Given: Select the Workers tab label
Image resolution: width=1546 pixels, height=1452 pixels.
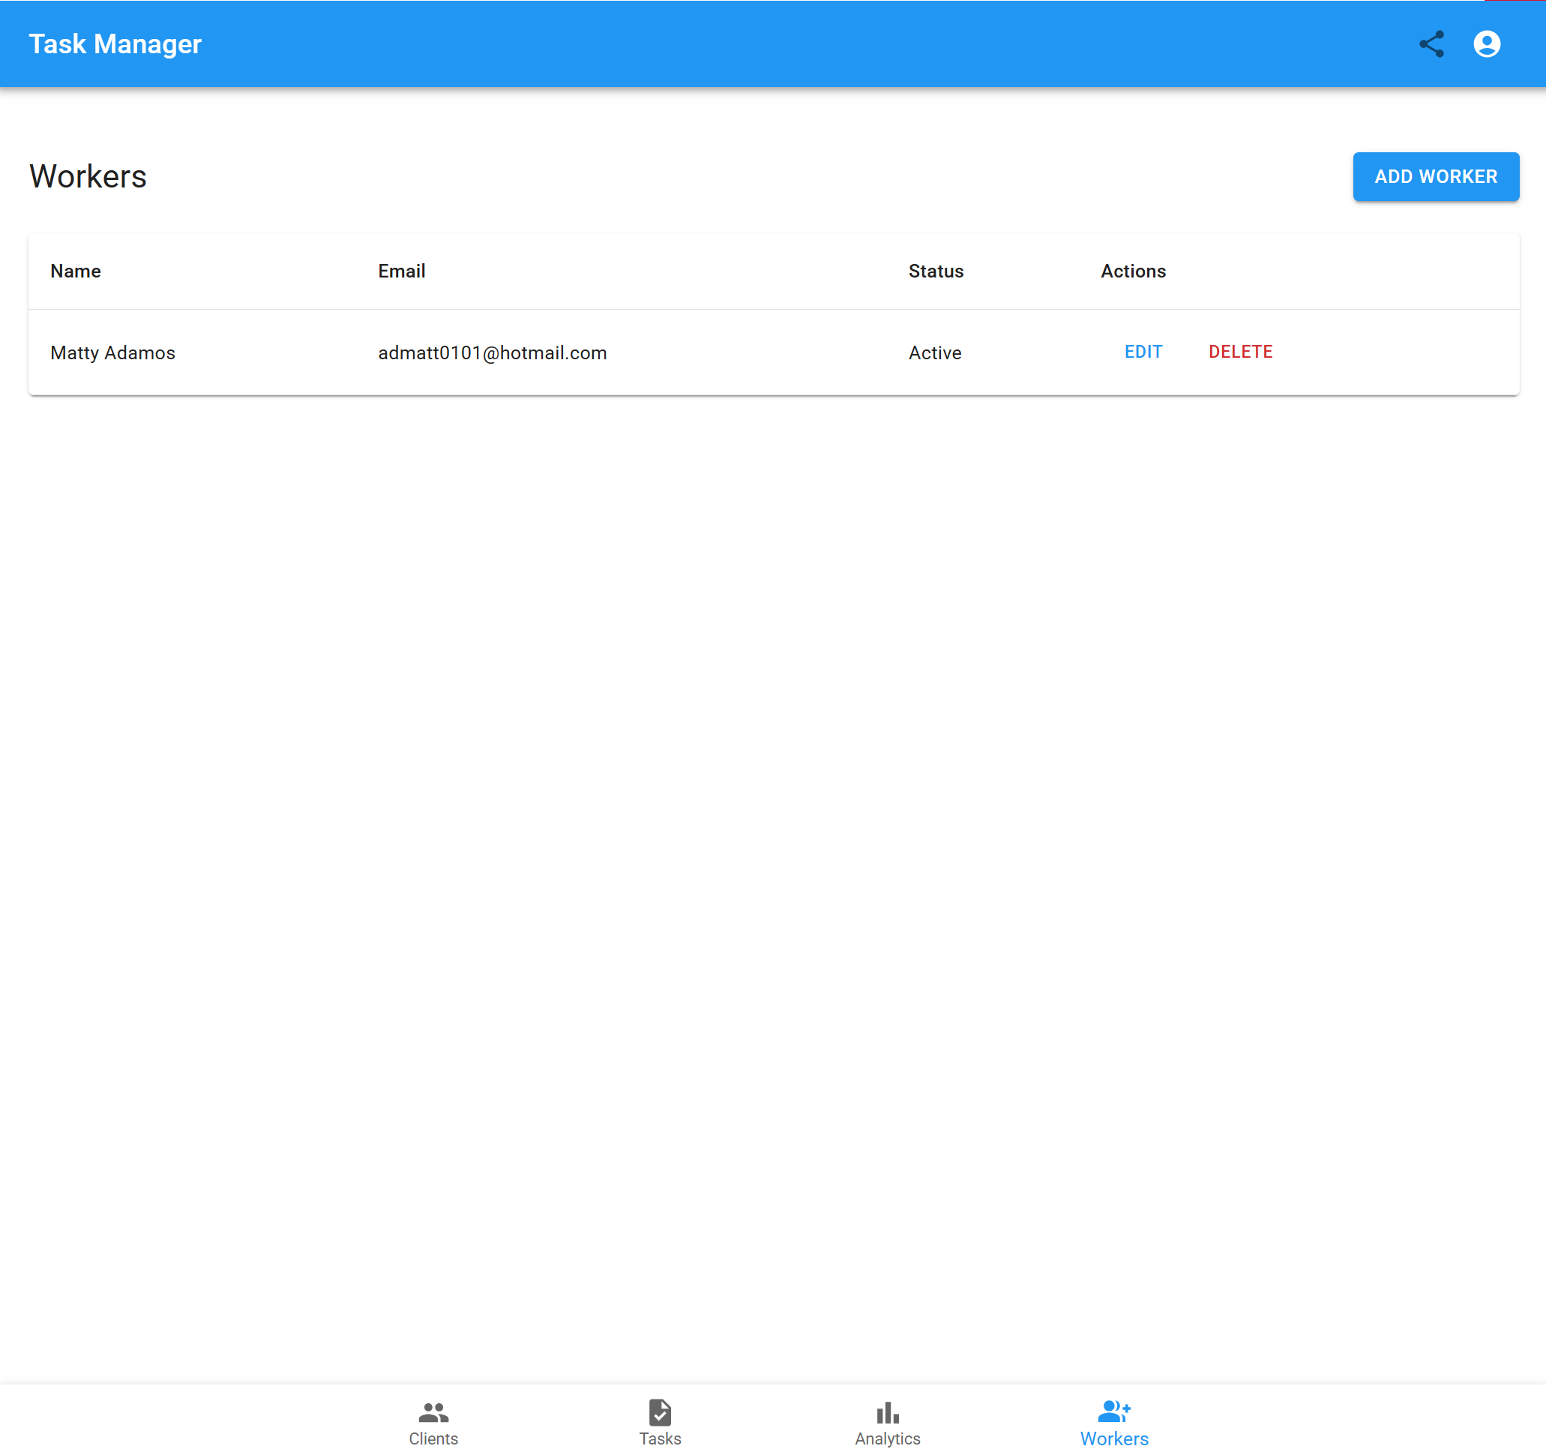Looking at the screenshot, I should (1113, 1438).
